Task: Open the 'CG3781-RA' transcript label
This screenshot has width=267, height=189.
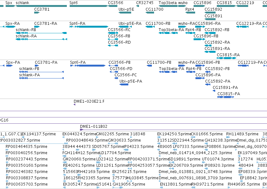Action: tap(45, 23)
